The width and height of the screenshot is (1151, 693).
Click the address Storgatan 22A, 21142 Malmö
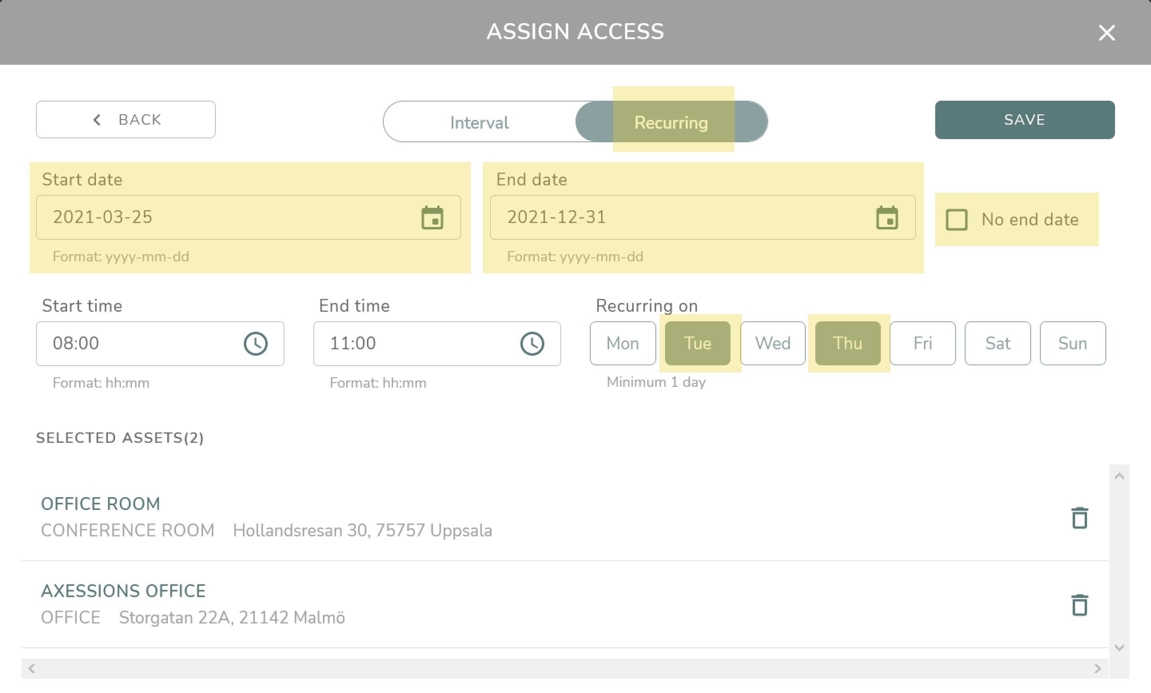pos(232,617)
